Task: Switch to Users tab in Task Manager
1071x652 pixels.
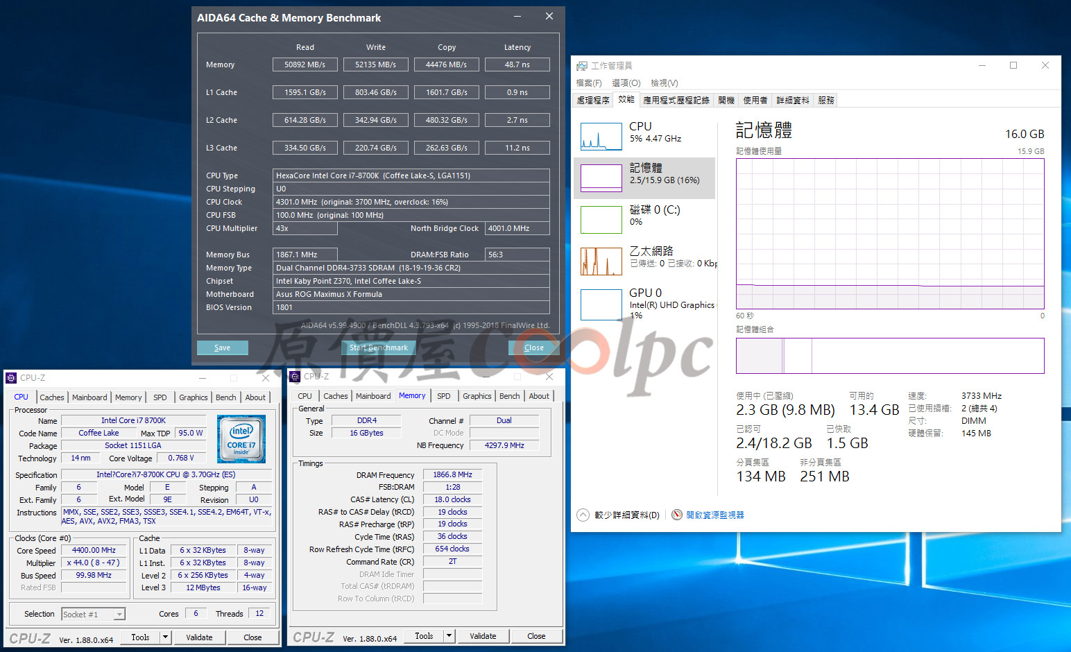Action: point(755,100)
